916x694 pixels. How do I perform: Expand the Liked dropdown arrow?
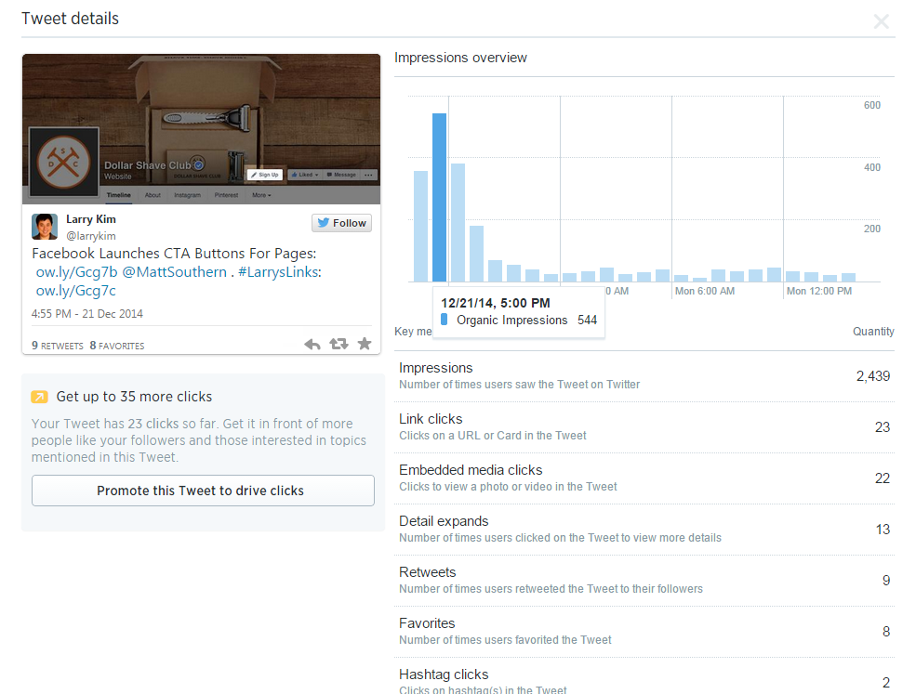(316, 175)
